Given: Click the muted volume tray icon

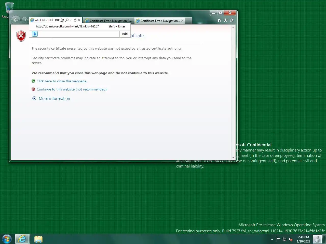Looking at the screenshot, I should [291, 239].
